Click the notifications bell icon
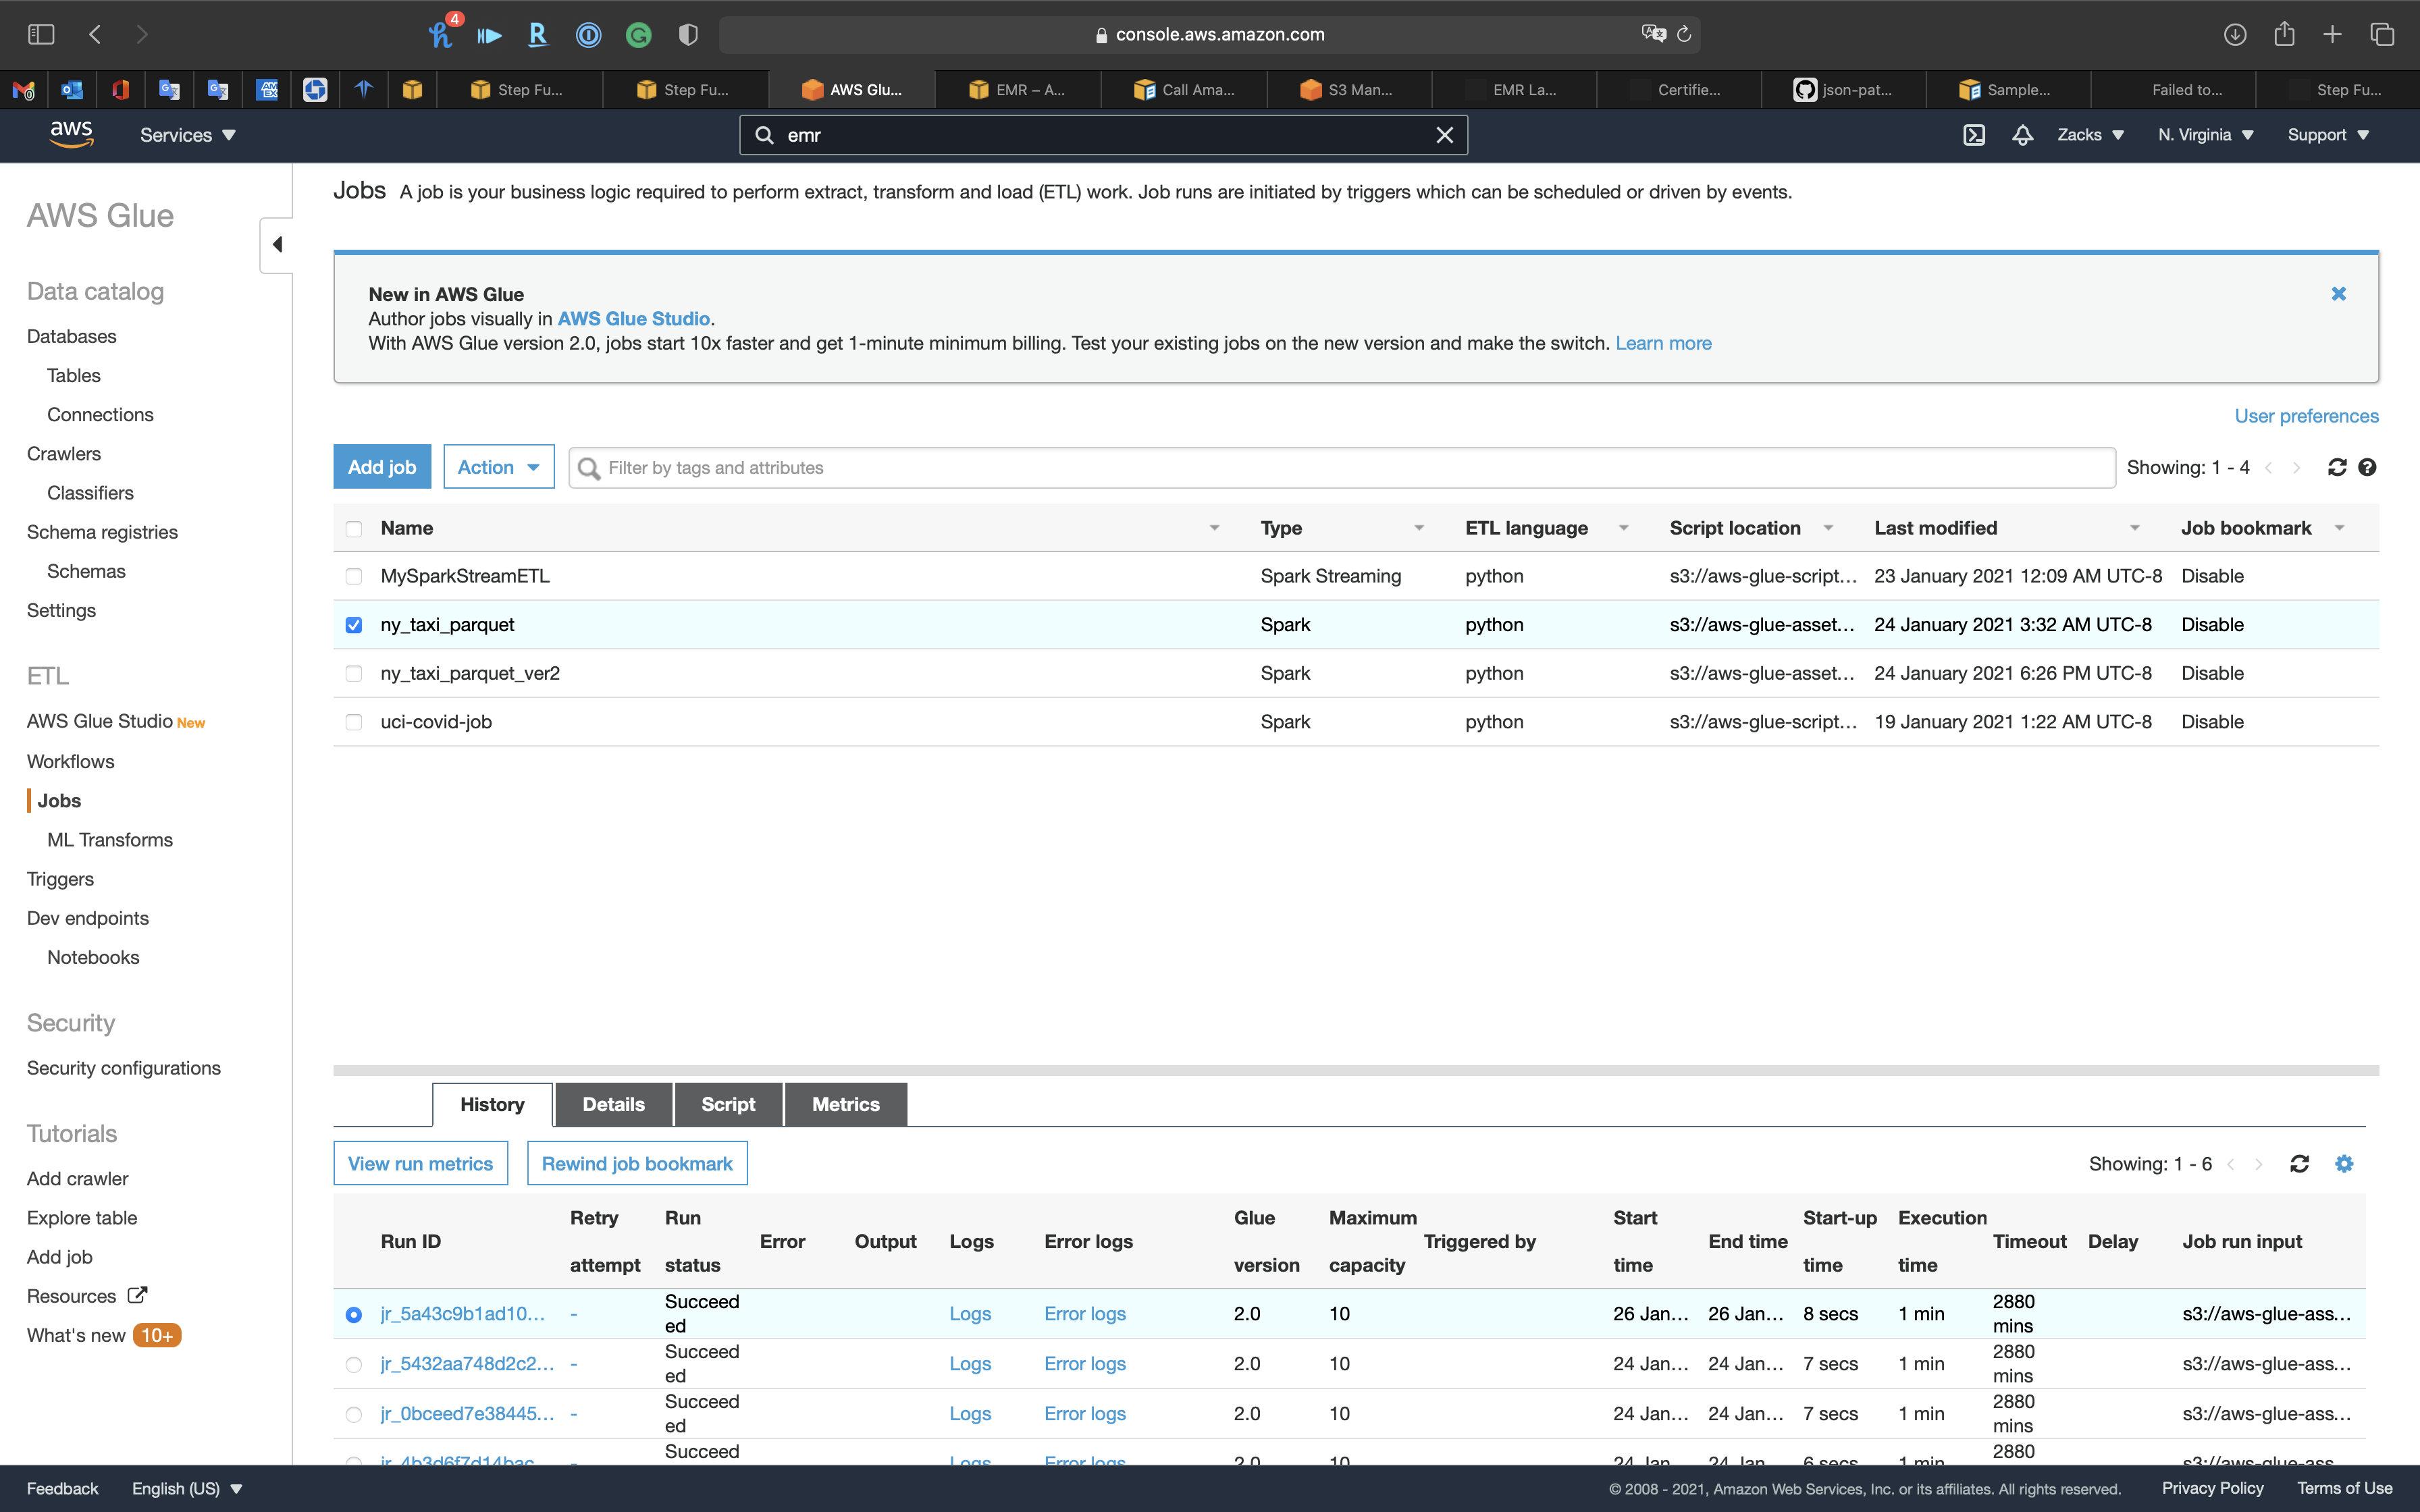The height and width of the screenshot is (1512, 2420). click(x=2022, y=135)
